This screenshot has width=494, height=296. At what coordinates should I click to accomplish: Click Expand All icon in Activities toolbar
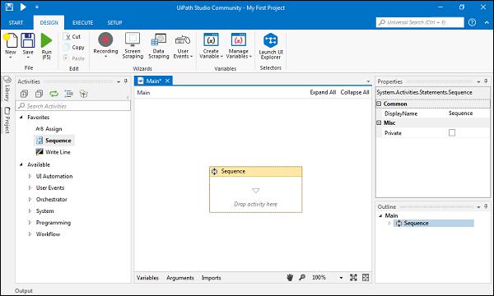[24, 94]
